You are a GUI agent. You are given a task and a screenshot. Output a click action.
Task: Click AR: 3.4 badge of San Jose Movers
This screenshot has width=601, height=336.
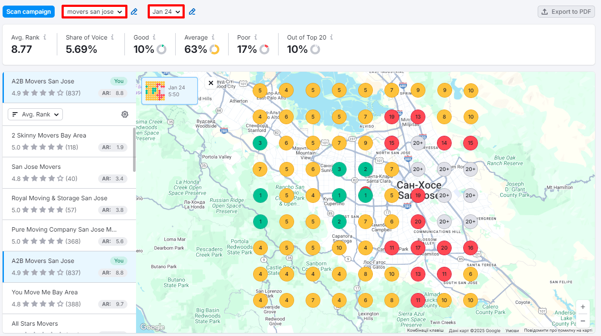(x=113, y=179)
